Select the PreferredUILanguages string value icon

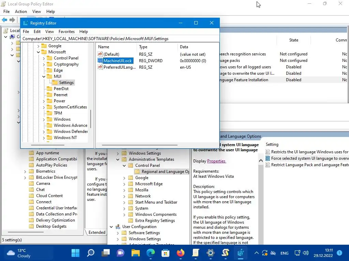pyautogui.click(x=100, y=67)
